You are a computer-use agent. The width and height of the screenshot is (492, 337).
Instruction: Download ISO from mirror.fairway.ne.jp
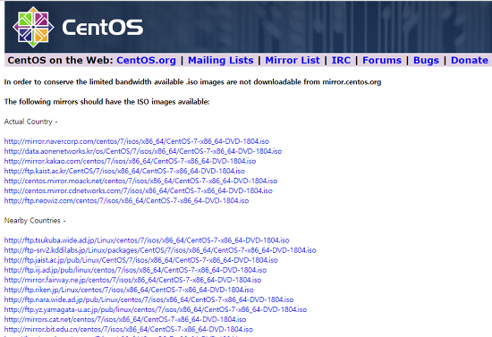pyautogui.click(x=132, y=280)
